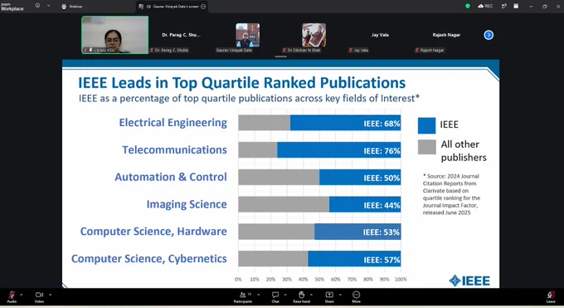Click the AI companion sparkle pen icon
This screenshot has height=308, width=564.
504,6
